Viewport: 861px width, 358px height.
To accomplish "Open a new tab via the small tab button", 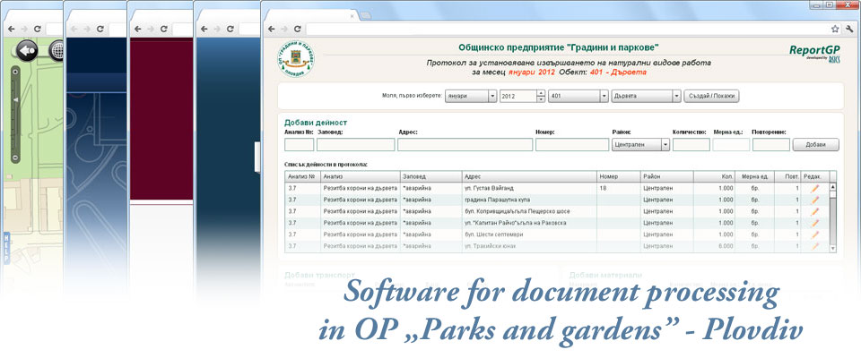I will (x=365, y=16).
